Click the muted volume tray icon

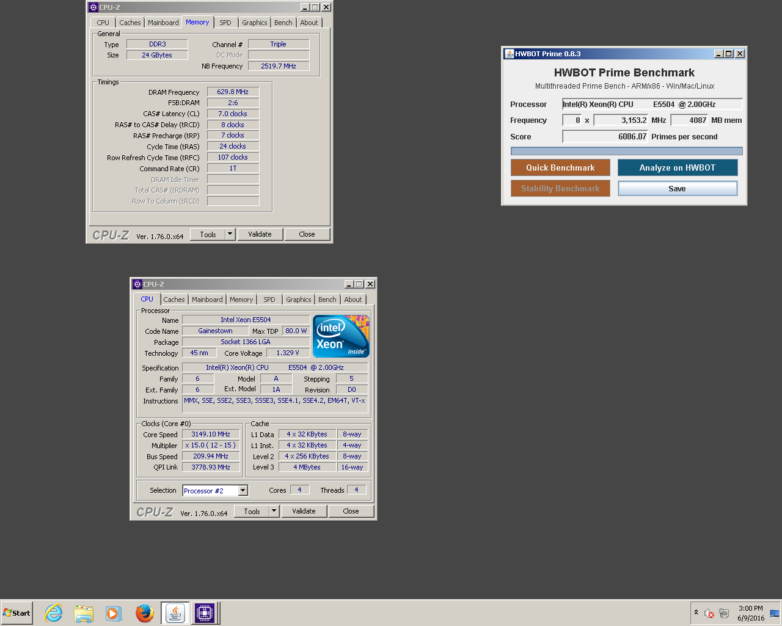(709, 613)
